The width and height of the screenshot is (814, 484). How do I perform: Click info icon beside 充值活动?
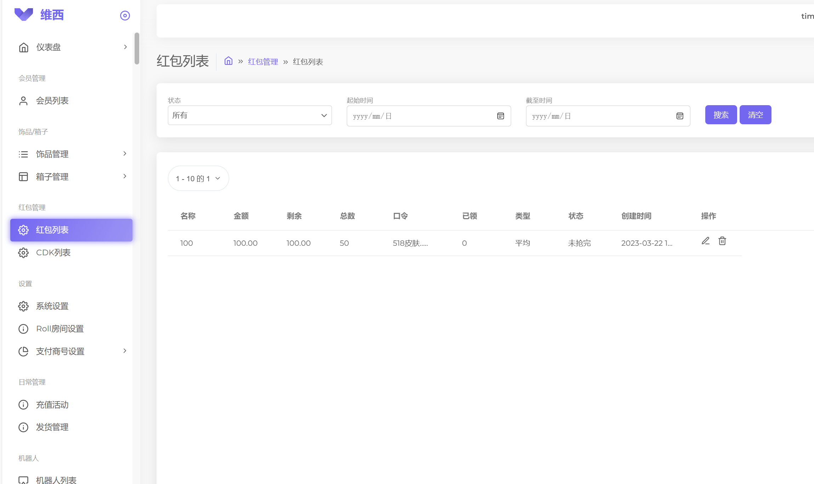click(23, 405)
